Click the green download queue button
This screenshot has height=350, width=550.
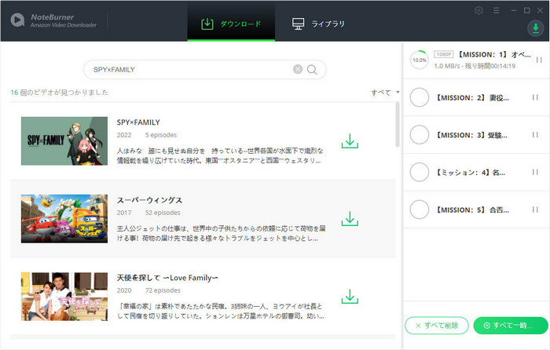tap(536, 27)
